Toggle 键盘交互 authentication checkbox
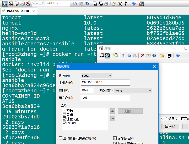Viewport: 189px width, 144px height. (x=64, y=119)
